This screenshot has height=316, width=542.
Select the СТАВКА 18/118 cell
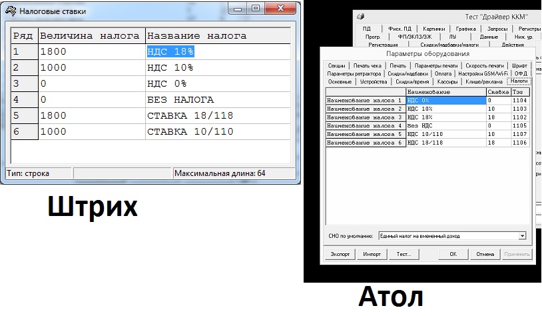pos(218,115)
